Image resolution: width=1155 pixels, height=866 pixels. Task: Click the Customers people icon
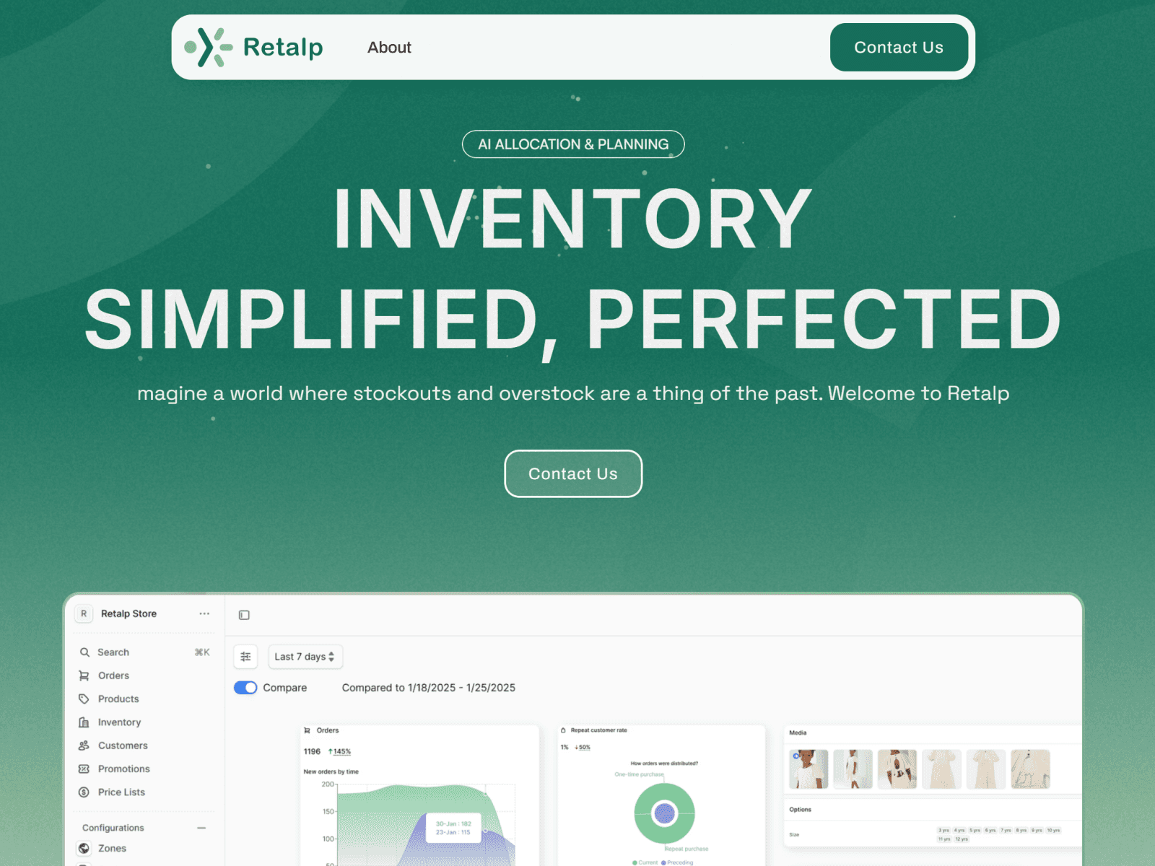(x=84, y=745)
